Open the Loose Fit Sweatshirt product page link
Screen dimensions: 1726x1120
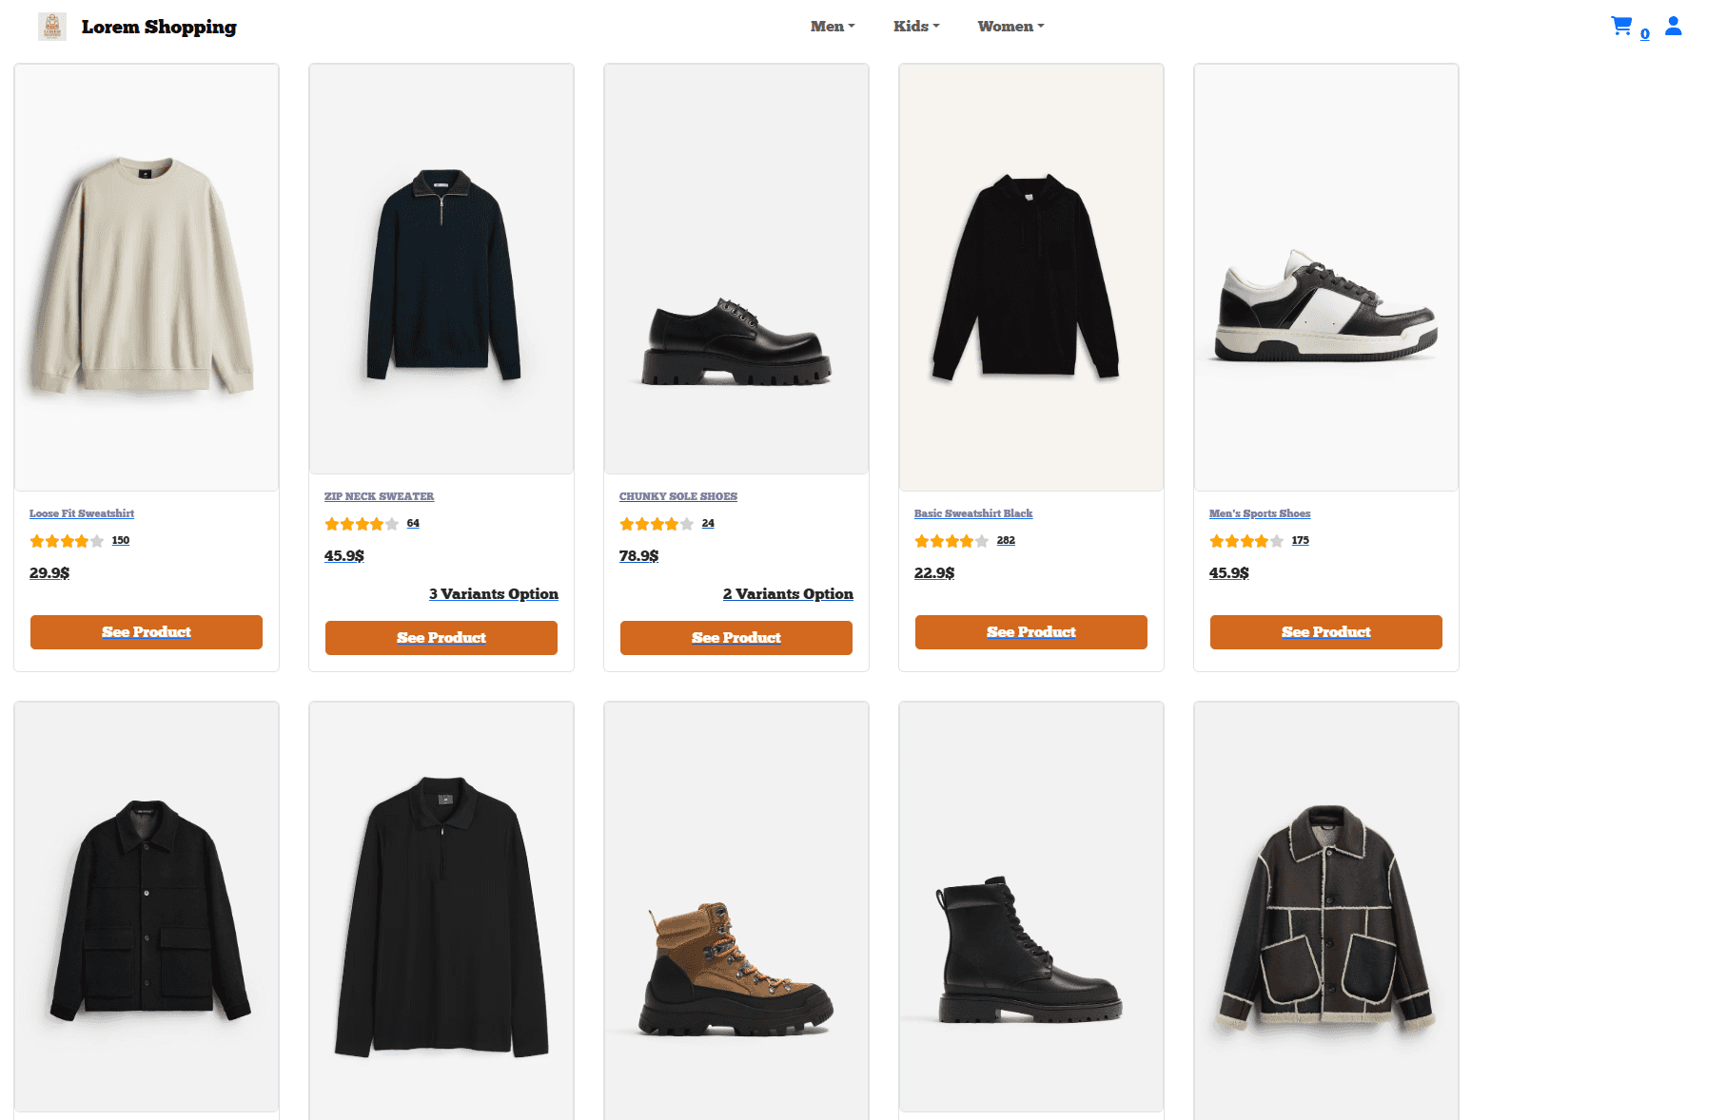tap(82, 513)
